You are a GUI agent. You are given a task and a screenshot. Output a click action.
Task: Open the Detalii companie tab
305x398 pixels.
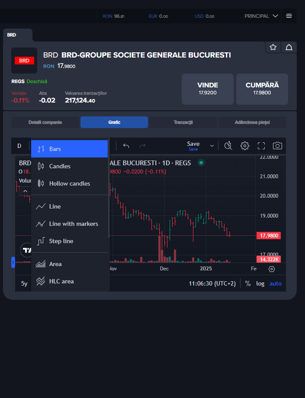point(45,122)
